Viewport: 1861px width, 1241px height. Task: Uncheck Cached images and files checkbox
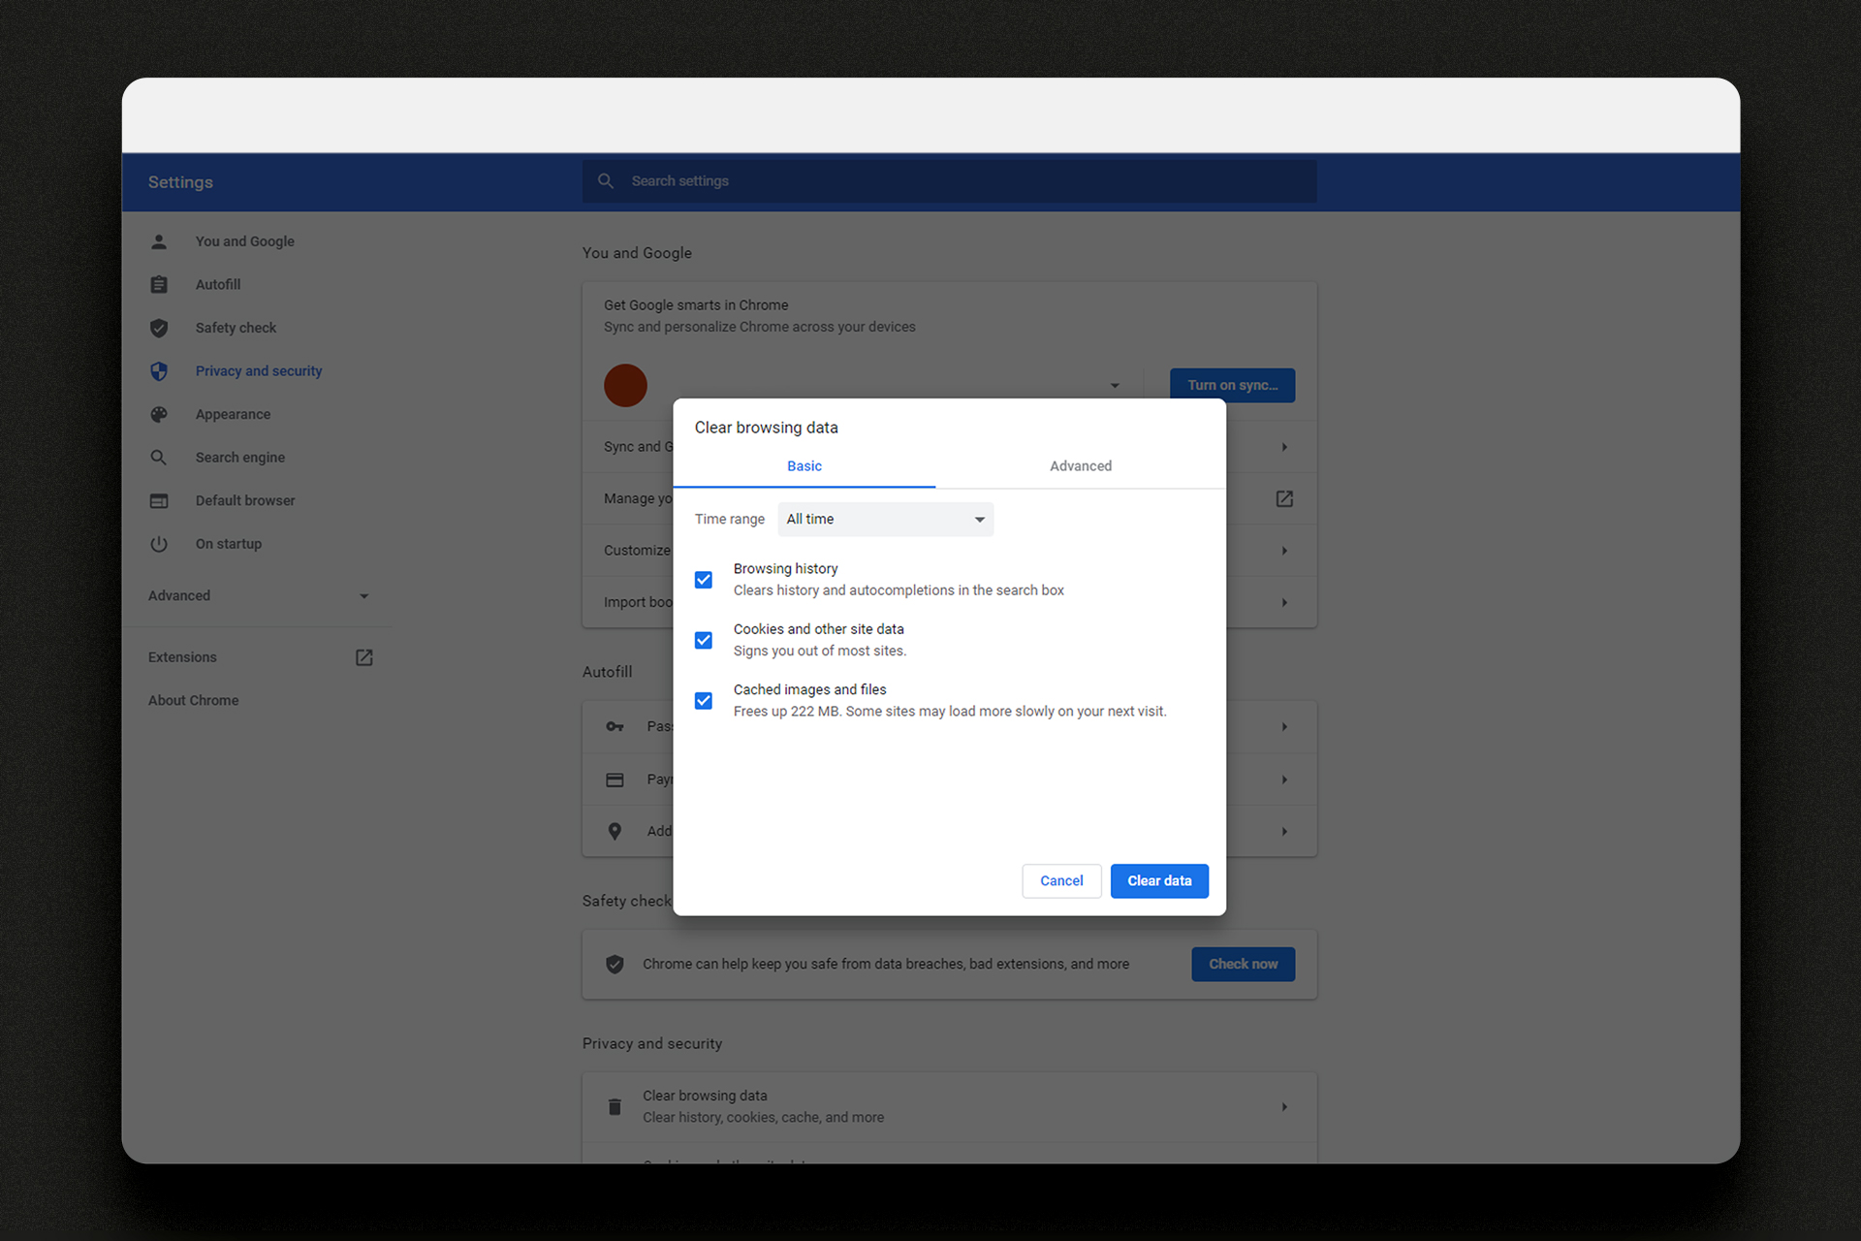(x=704, y=700)
